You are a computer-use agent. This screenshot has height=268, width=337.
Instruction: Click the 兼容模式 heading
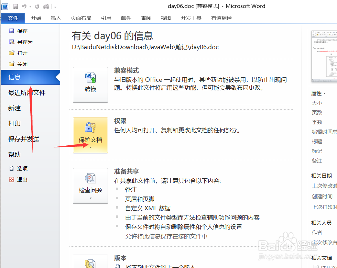tap(127, 70)
